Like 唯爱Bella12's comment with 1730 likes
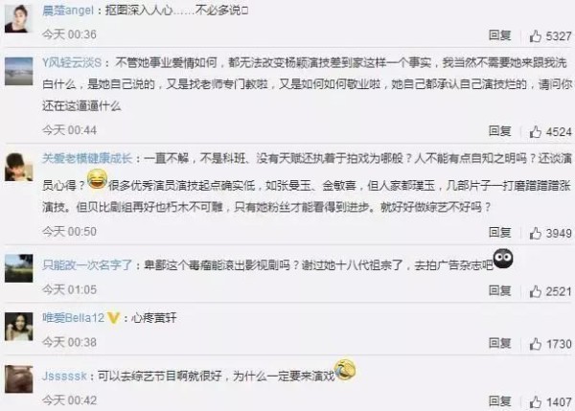This screenshot has width=575, height=411. click(535, 344)
